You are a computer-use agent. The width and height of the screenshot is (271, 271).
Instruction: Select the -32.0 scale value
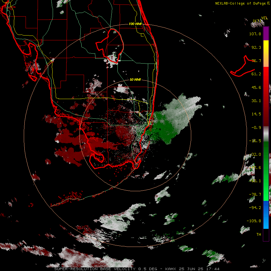tap(255, 154)
